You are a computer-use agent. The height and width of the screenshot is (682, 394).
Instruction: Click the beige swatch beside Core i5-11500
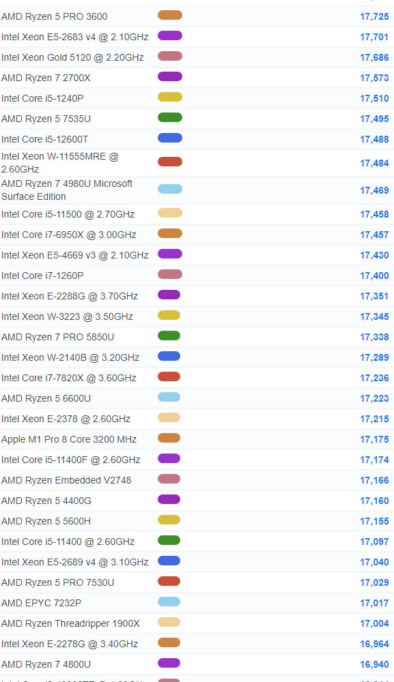[170, 213]
